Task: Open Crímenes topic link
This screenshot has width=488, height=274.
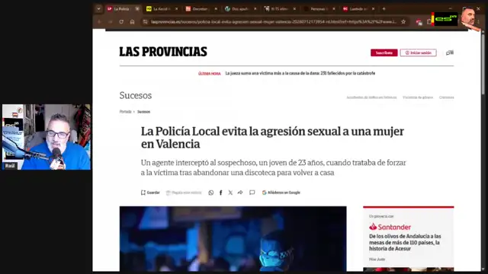Action: click(446, 97)
